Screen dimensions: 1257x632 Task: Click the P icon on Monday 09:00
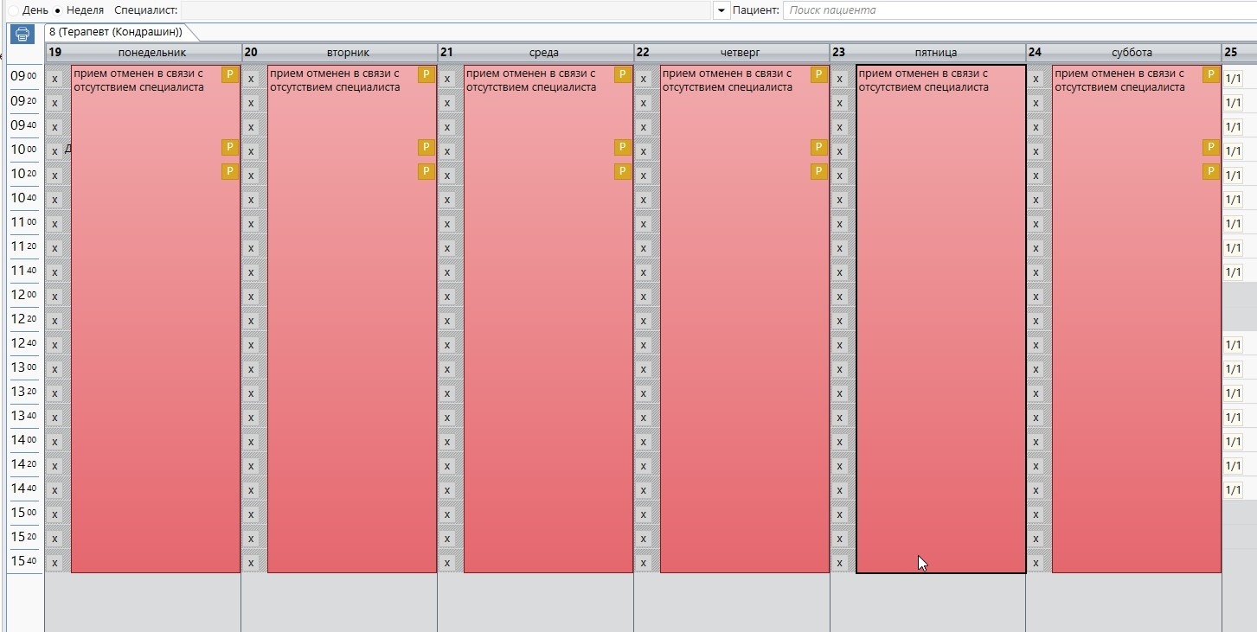pyautogui.click(x=230, y=74)
